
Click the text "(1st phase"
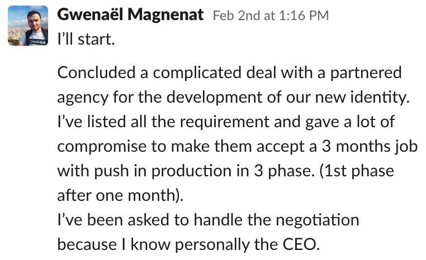[357, 171]
